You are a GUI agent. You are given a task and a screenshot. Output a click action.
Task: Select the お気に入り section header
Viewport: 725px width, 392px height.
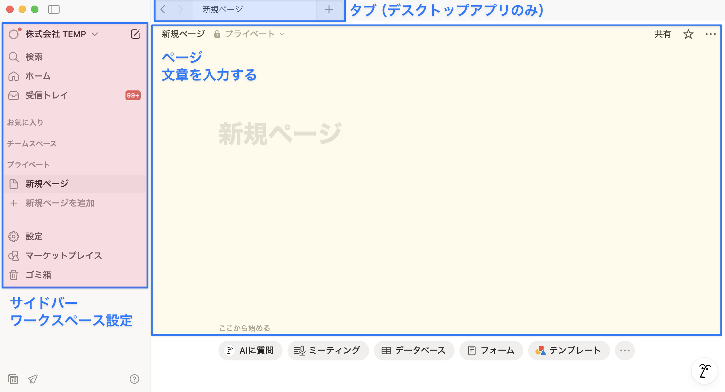[x=25, y=123]
